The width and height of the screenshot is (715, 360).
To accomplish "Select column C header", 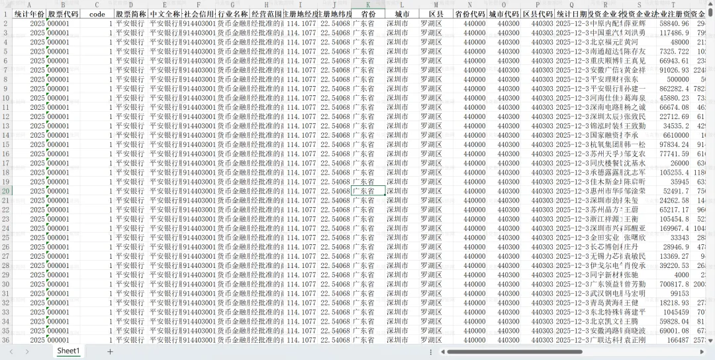I will (97, 4).
